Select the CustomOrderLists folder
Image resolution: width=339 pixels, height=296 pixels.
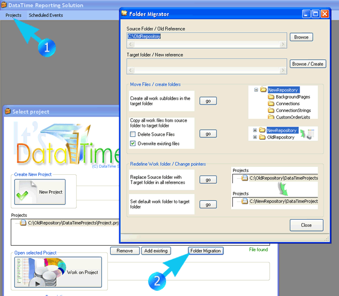click(x=293, y=117)
